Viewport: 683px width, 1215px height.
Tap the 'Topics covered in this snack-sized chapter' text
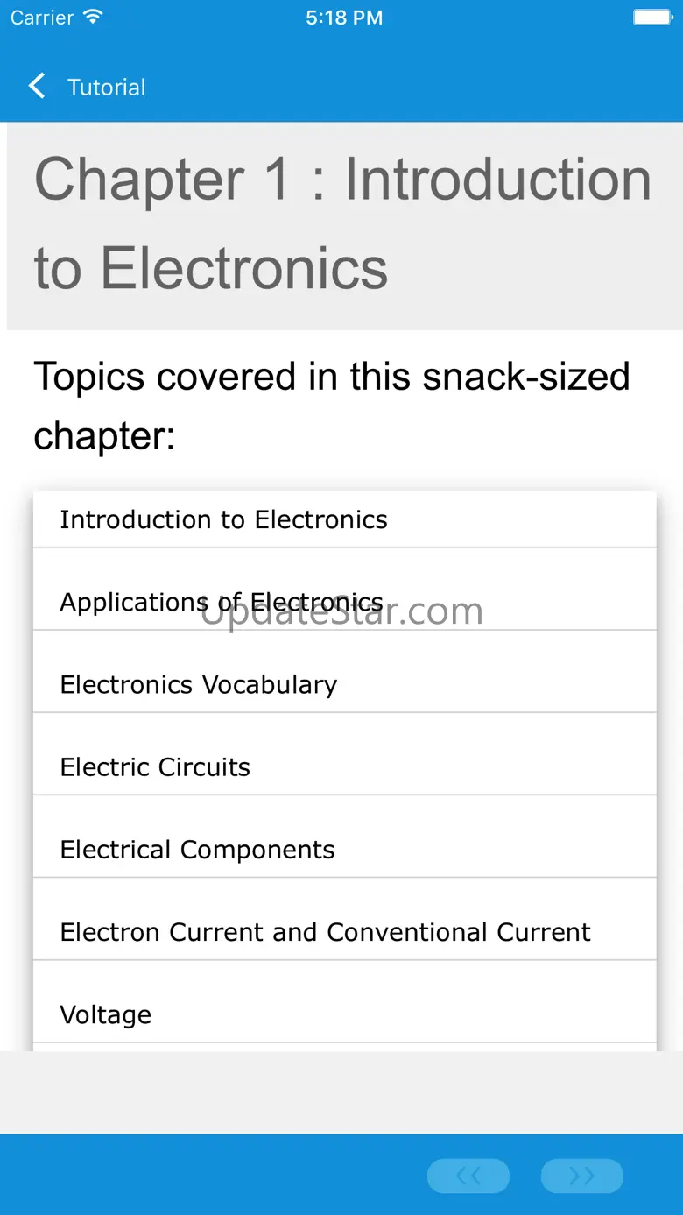point(332,406)
